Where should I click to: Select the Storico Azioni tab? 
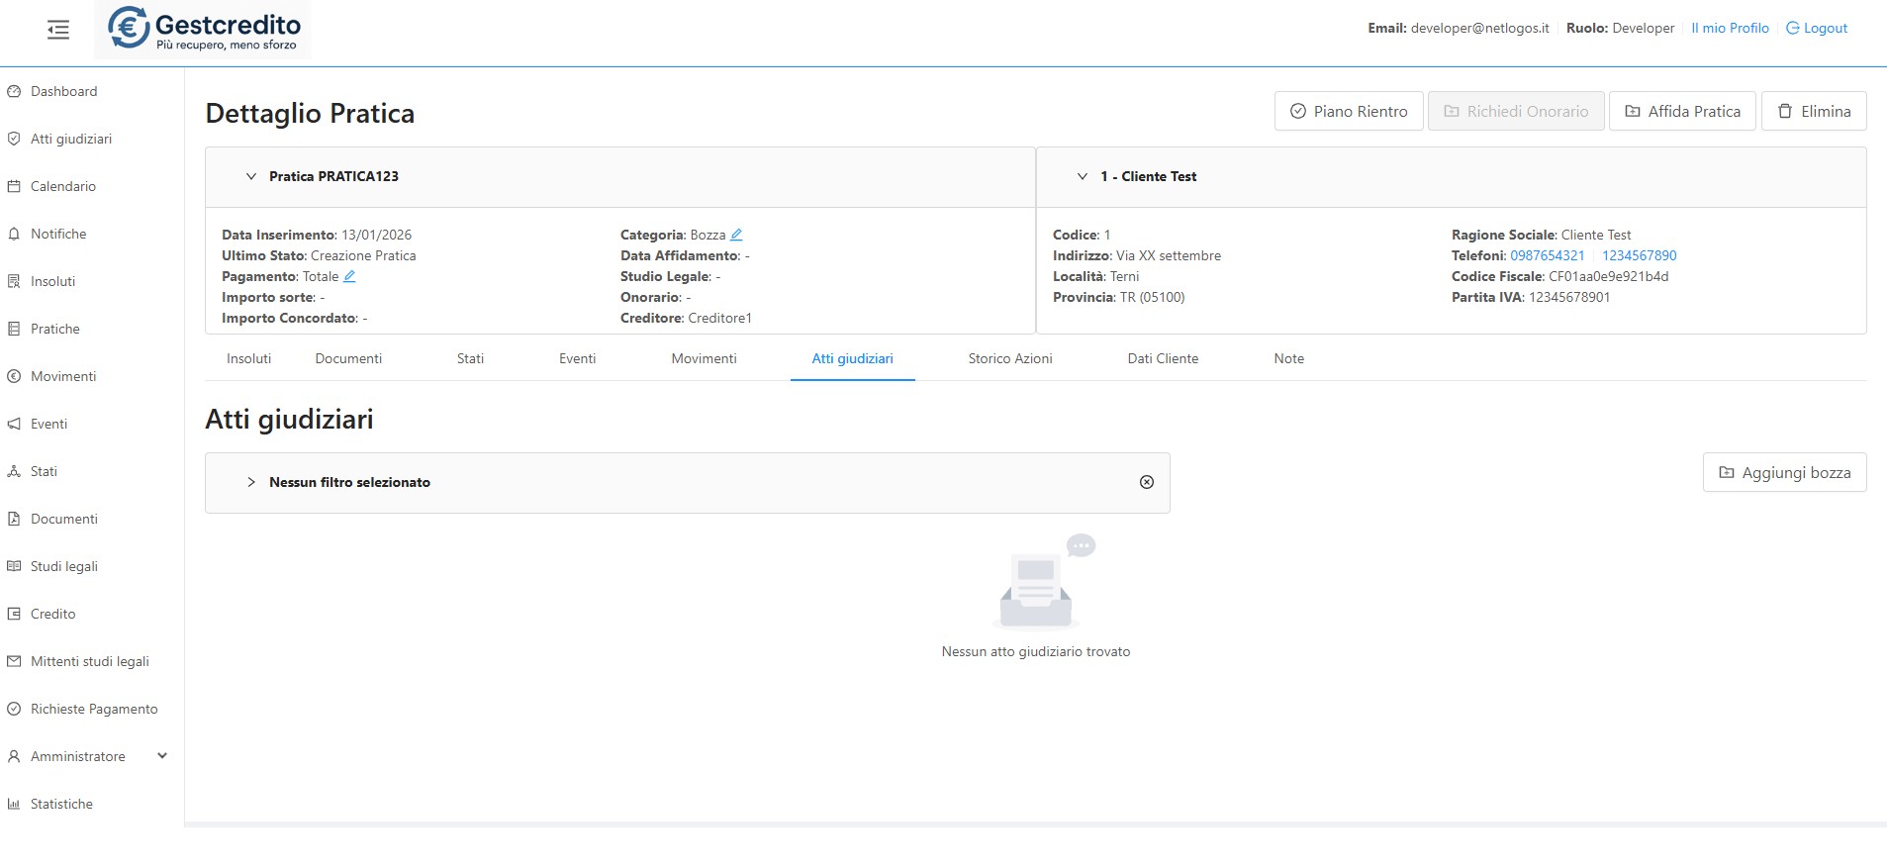click(x=1010, y=358)
